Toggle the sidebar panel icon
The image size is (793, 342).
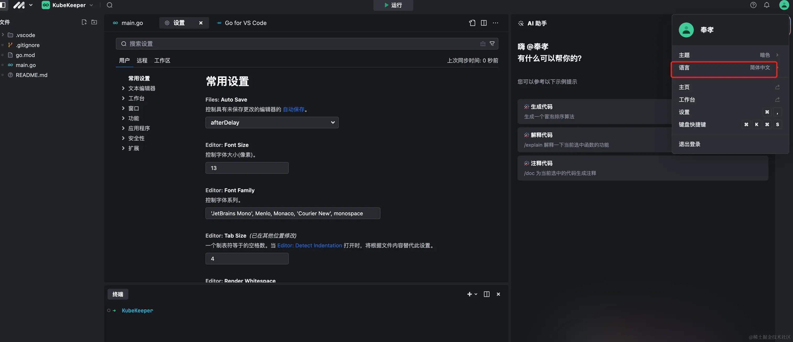pos(2,5)
